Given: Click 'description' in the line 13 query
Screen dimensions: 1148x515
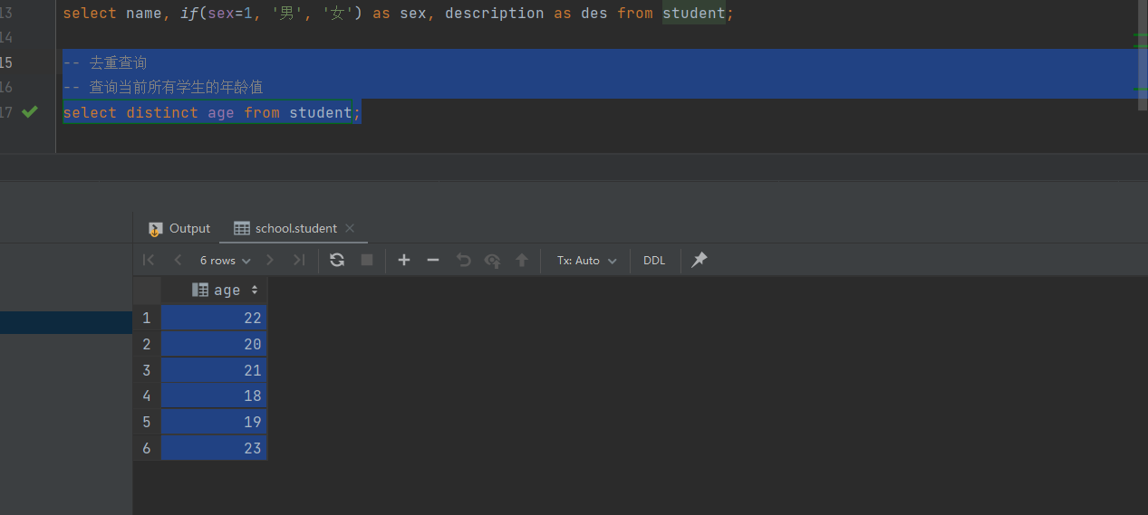Looking at the screenshot, I should tap(495, 14).
